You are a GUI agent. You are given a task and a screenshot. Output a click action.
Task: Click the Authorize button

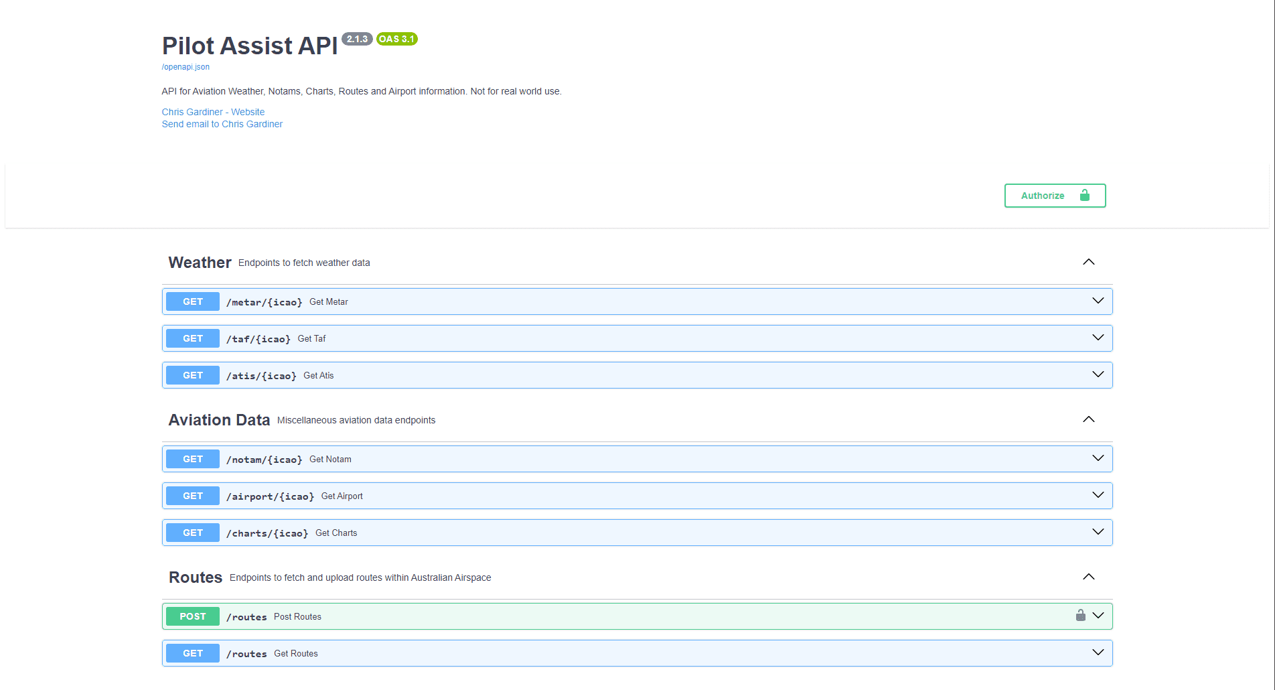pyautogui.click(x=1055, y=196)
